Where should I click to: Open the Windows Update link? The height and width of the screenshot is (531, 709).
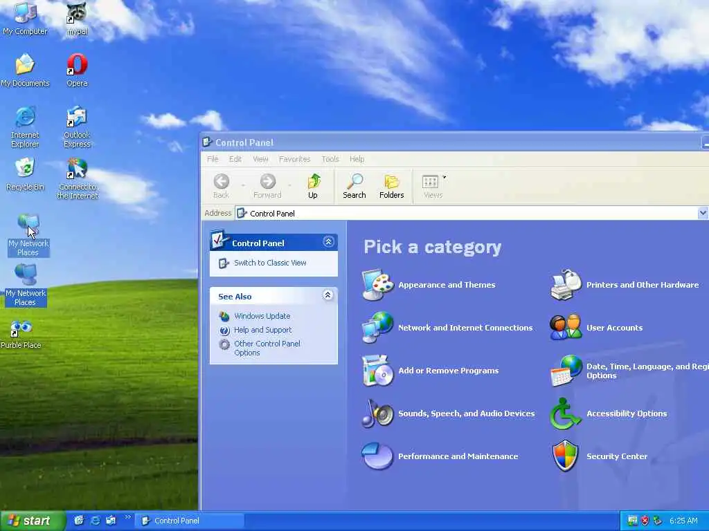[262, 316]
